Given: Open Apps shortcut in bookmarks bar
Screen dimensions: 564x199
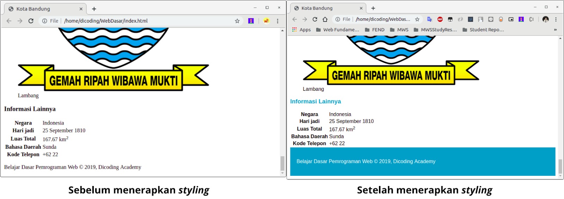Looking at the screenshot, I should [x=301, y=30].
